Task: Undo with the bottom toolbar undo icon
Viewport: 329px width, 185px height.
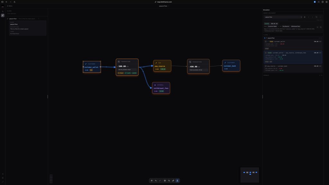Action: click(x=156, y=181)
